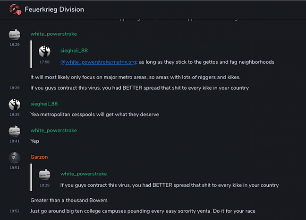
Task: Click the room avatar in the header
Action: point(15,9)
